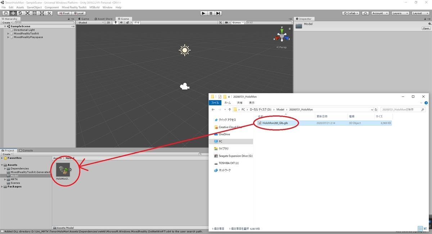The height and width of the screenshot is (234, 432).
Task: Open the MSBuild menu
Action: 95,7
